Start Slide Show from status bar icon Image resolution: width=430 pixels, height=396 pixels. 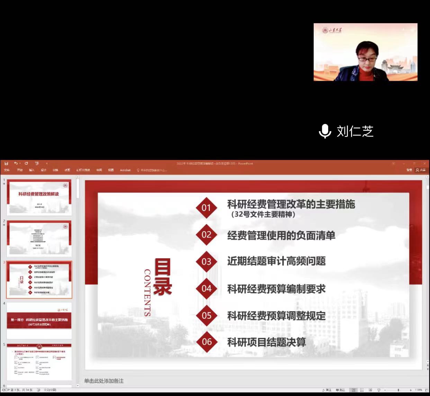click(x=379, y=390)
